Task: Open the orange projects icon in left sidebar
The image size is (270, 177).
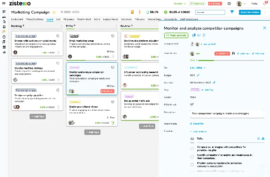Action: pos(4,32)
